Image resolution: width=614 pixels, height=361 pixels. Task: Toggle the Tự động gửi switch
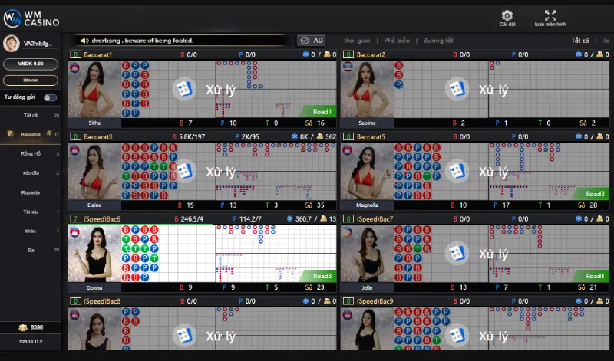(50, 97)
